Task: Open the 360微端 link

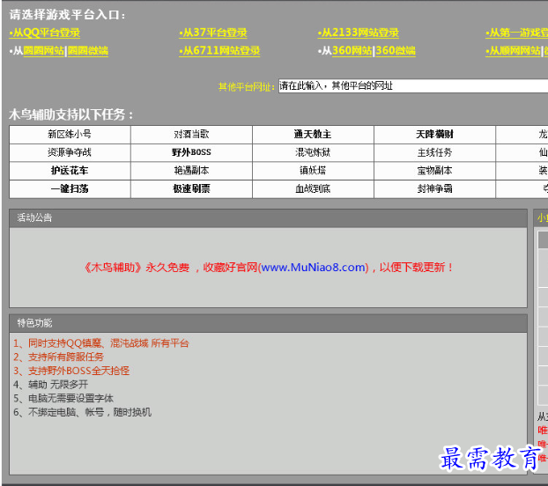Action: [396, 51]
